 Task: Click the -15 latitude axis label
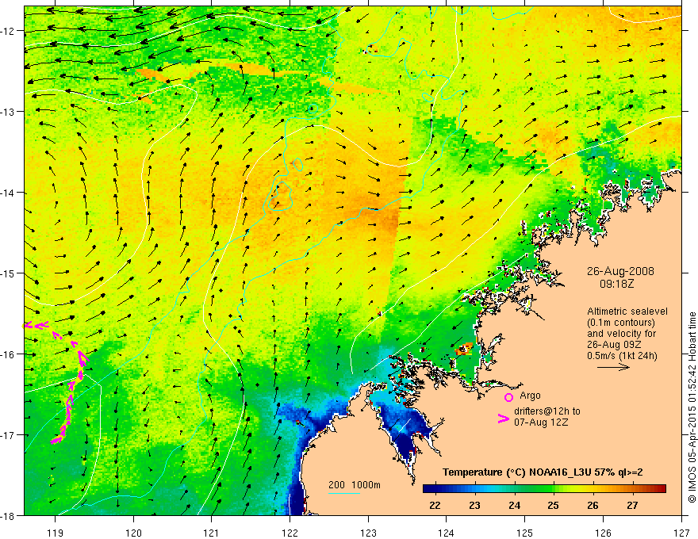(x=8, y=273)
